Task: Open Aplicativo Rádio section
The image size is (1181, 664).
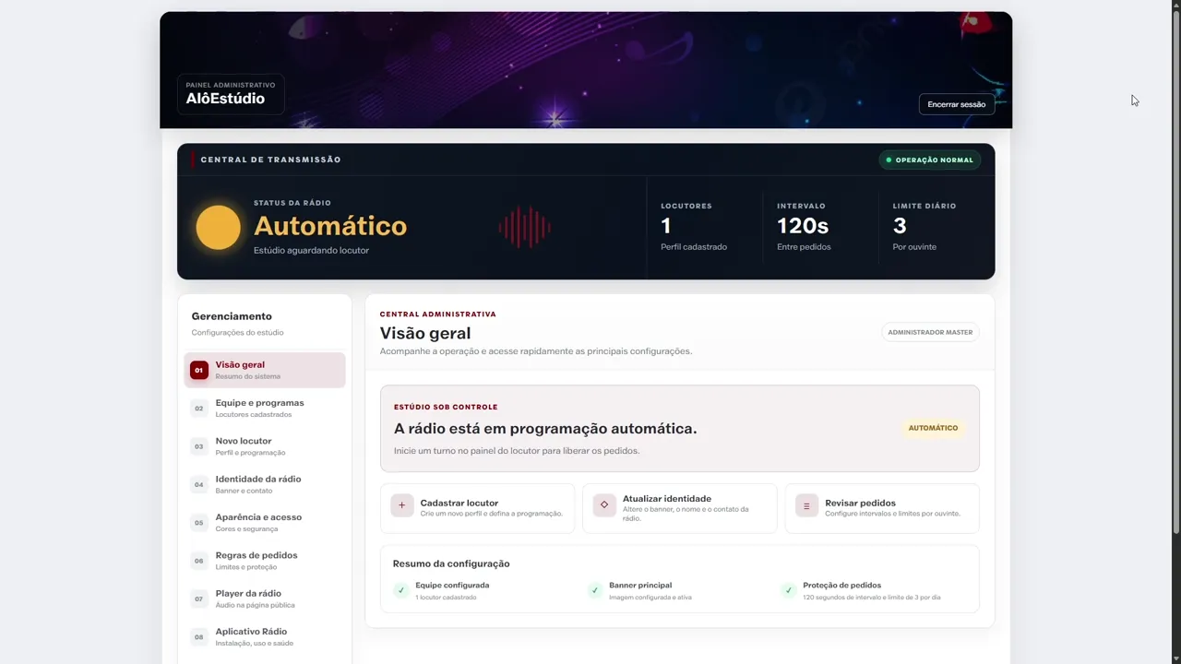Action: [x=265, y=637]
